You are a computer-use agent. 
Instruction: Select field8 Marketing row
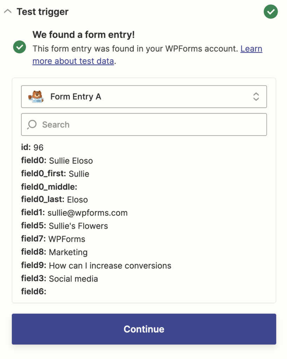pos(54,252)
